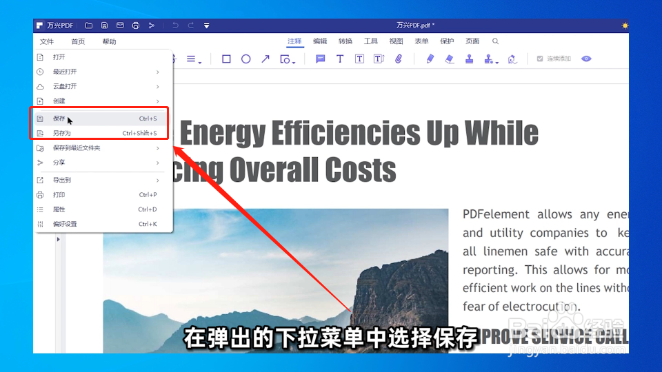Click the undo arrow icon

[x=174, y=25]
